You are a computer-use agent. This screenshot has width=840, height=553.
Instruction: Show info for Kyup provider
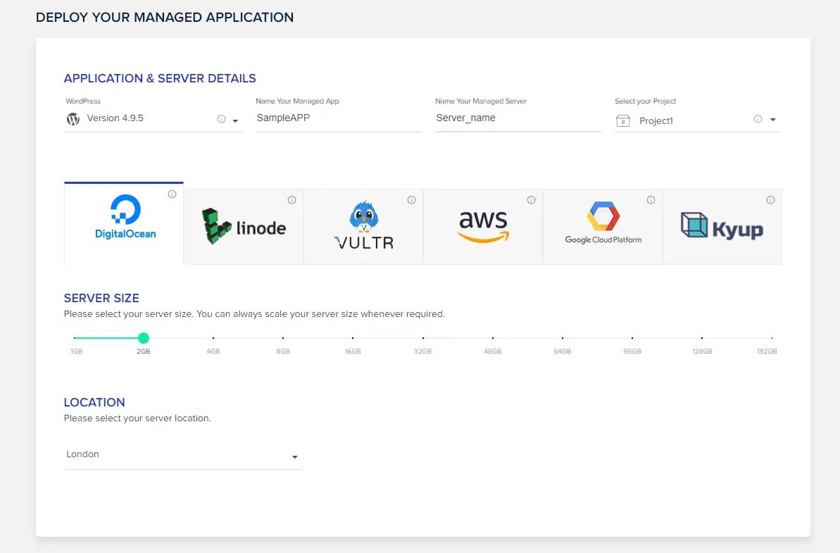point(770,200)
